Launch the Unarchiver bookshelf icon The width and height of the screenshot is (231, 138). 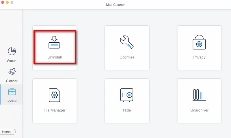pos(199,95)
